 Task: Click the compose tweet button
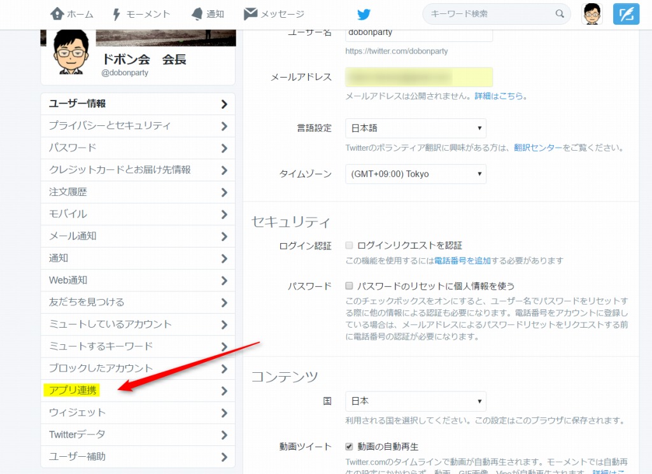tap(626, 14)
